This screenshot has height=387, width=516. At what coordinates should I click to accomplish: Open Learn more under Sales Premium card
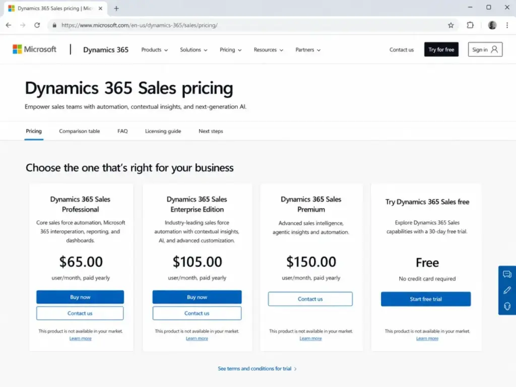pyautogui.click(x=310, y=338)
